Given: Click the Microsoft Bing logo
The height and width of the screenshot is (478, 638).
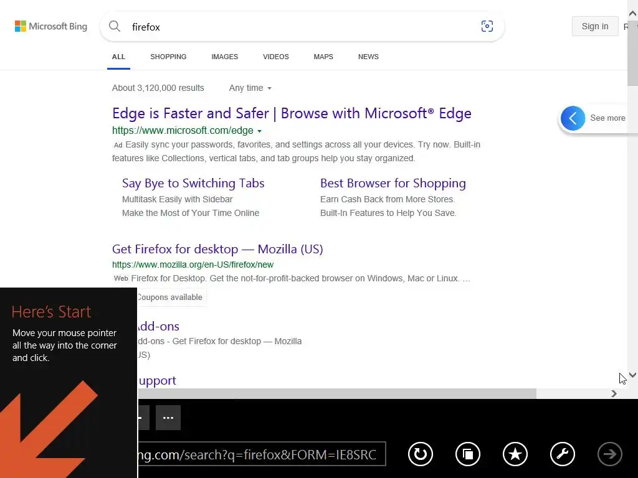Looking at the screenshot, I should (x=51, y=26).
